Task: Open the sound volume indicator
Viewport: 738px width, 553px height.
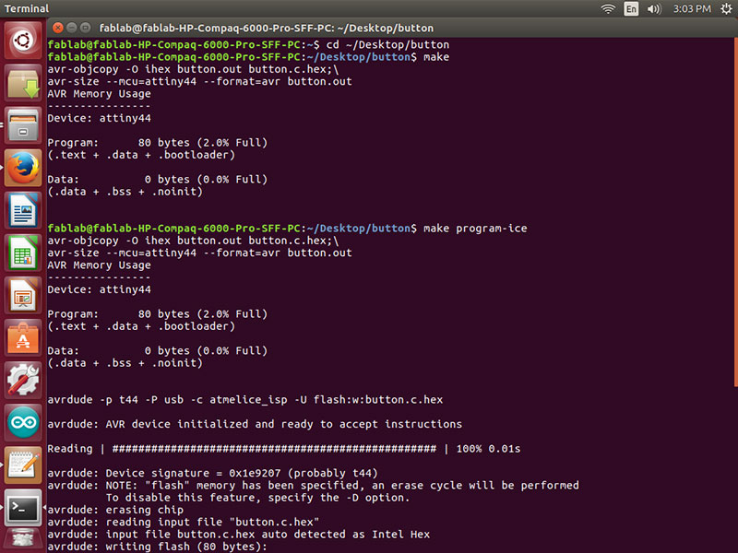Action: click(654, 8)
